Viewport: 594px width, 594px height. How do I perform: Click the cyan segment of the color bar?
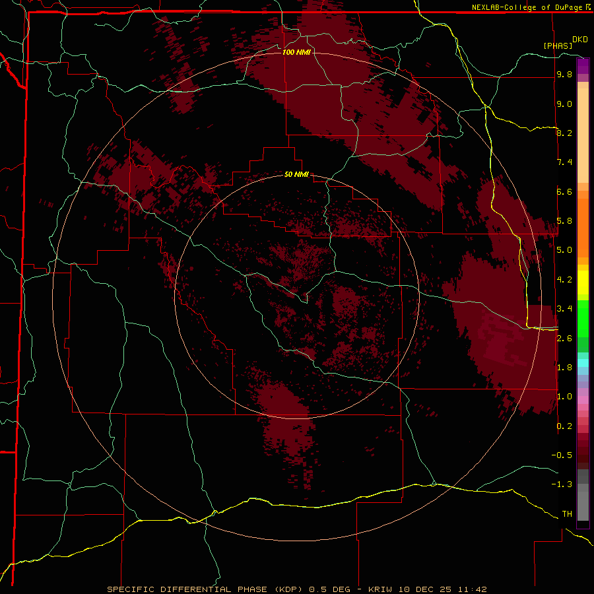[x=583, y=363]
